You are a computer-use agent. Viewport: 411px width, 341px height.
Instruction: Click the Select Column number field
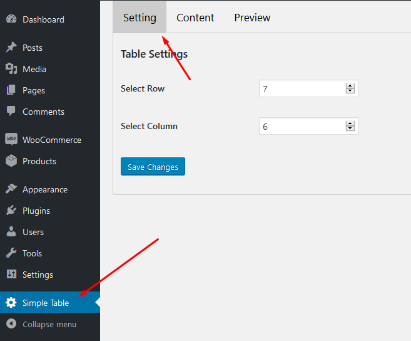point(309,126)
